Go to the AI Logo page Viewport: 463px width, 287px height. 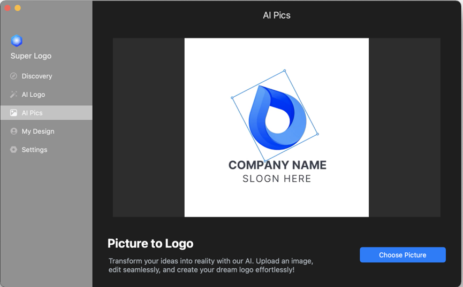(47, 95)
